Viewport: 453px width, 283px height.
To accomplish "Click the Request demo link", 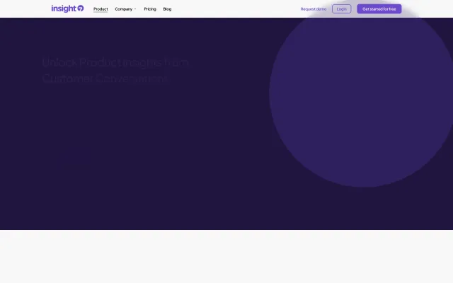I will [x=314, y=9].
